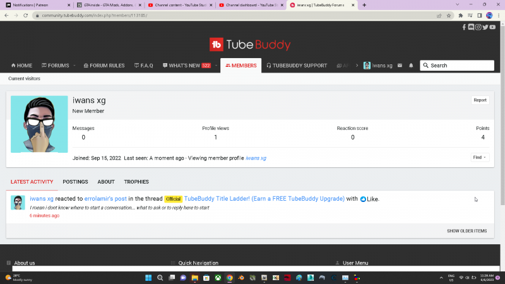Open the Discord icon in header
The image size is (505, 284).
(x=471, y=27)
